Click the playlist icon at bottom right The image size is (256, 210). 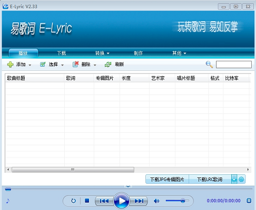249,201
